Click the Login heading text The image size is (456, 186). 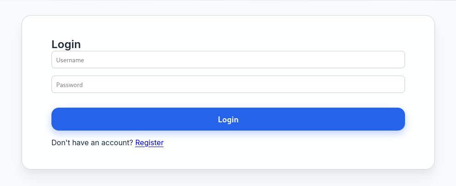66,44
